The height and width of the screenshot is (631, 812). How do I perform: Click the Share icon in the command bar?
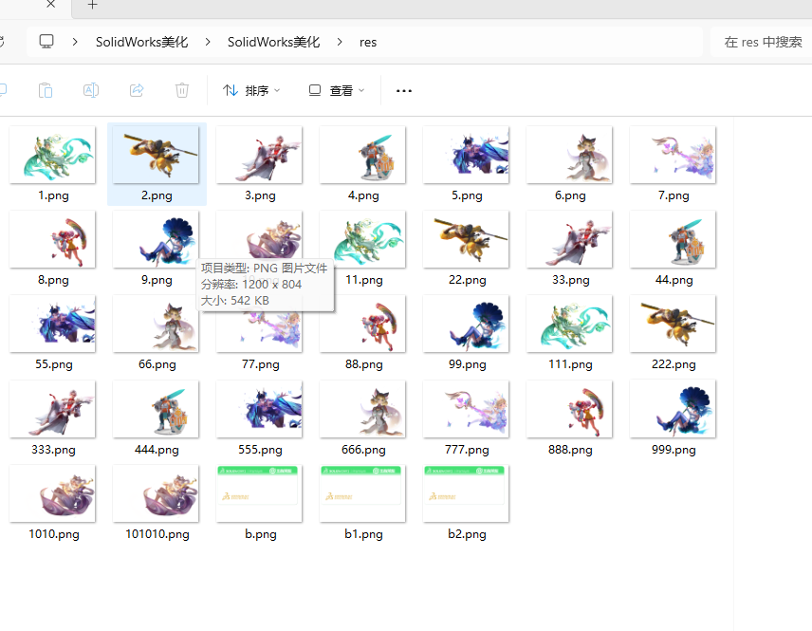[x=137, y=90]
